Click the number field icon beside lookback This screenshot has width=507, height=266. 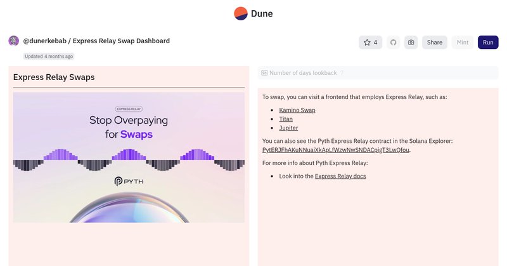(x=264, y=73)
